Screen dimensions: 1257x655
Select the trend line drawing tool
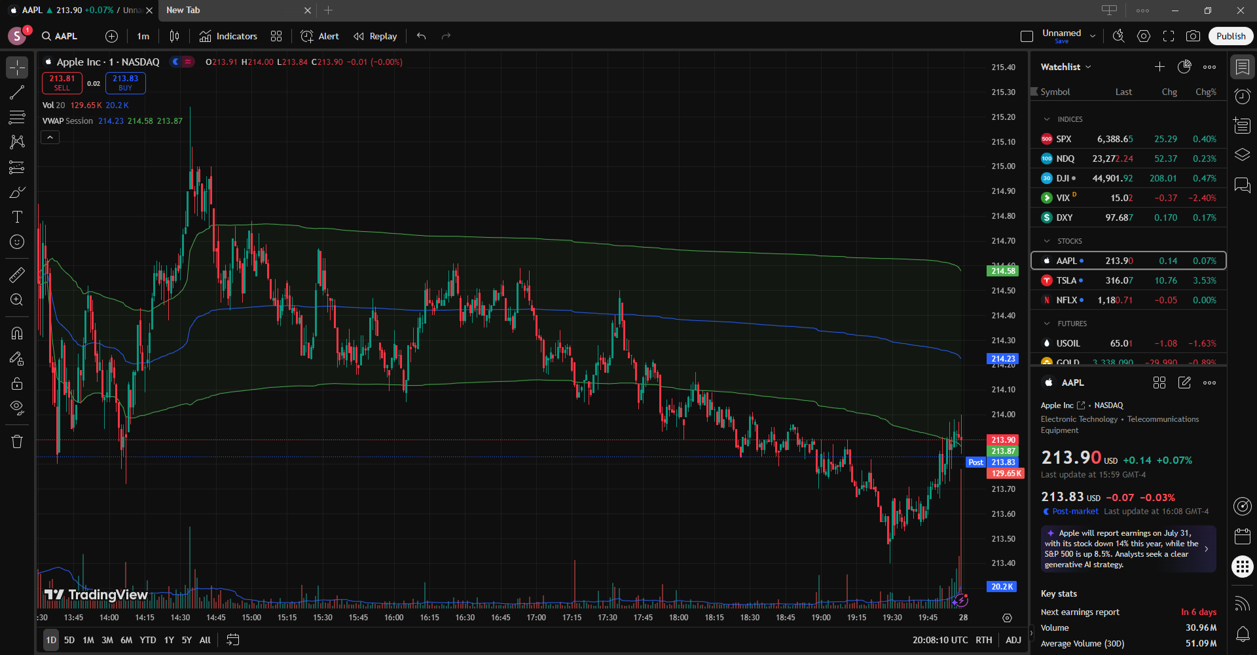(x=17, y=92)
